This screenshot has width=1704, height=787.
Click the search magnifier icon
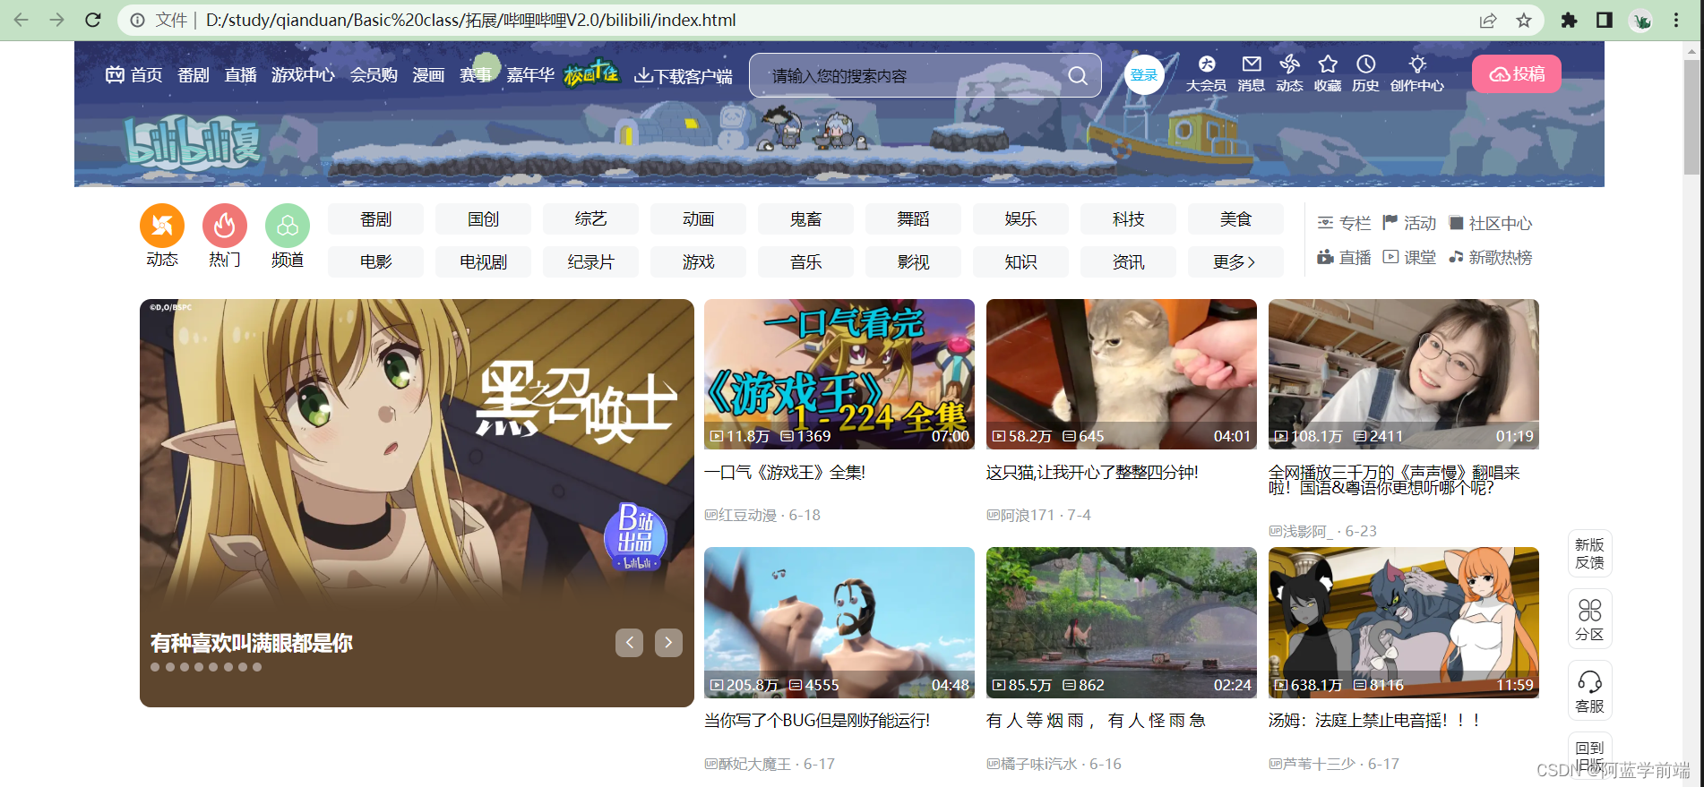pyautogui.click(x=1078, y=76)
